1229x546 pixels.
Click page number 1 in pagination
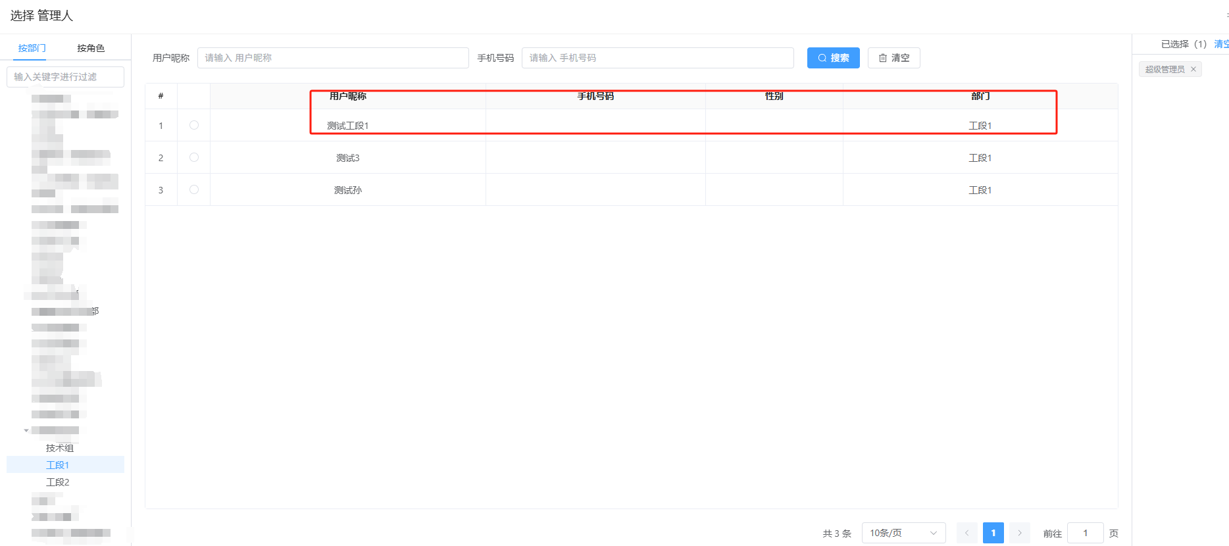coord(993,533)
